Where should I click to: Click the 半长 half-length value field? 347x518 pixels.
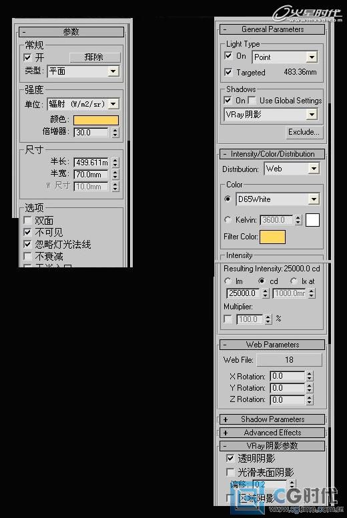pos(91,162)
